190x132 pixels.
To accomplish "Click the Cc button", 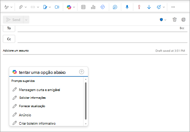I will click(x=9, y=39).
